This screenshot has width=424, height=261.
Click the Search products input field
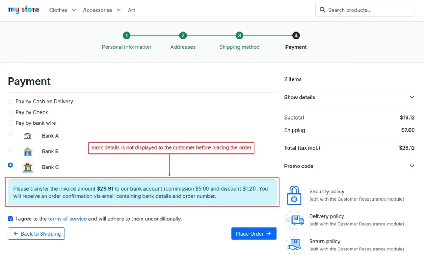[365, 10]
